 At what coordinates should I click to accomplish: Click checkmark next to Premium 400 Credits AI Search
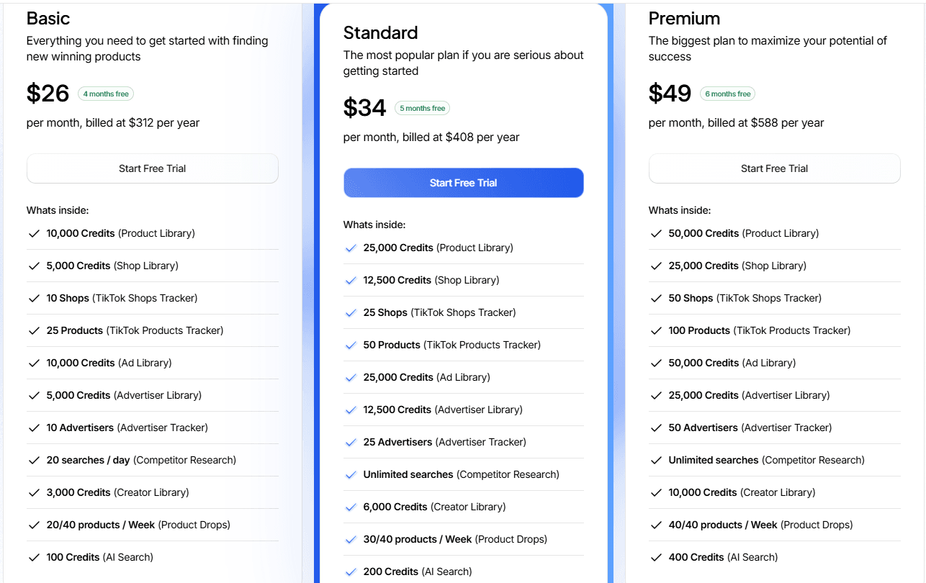[x=655, y=557]
